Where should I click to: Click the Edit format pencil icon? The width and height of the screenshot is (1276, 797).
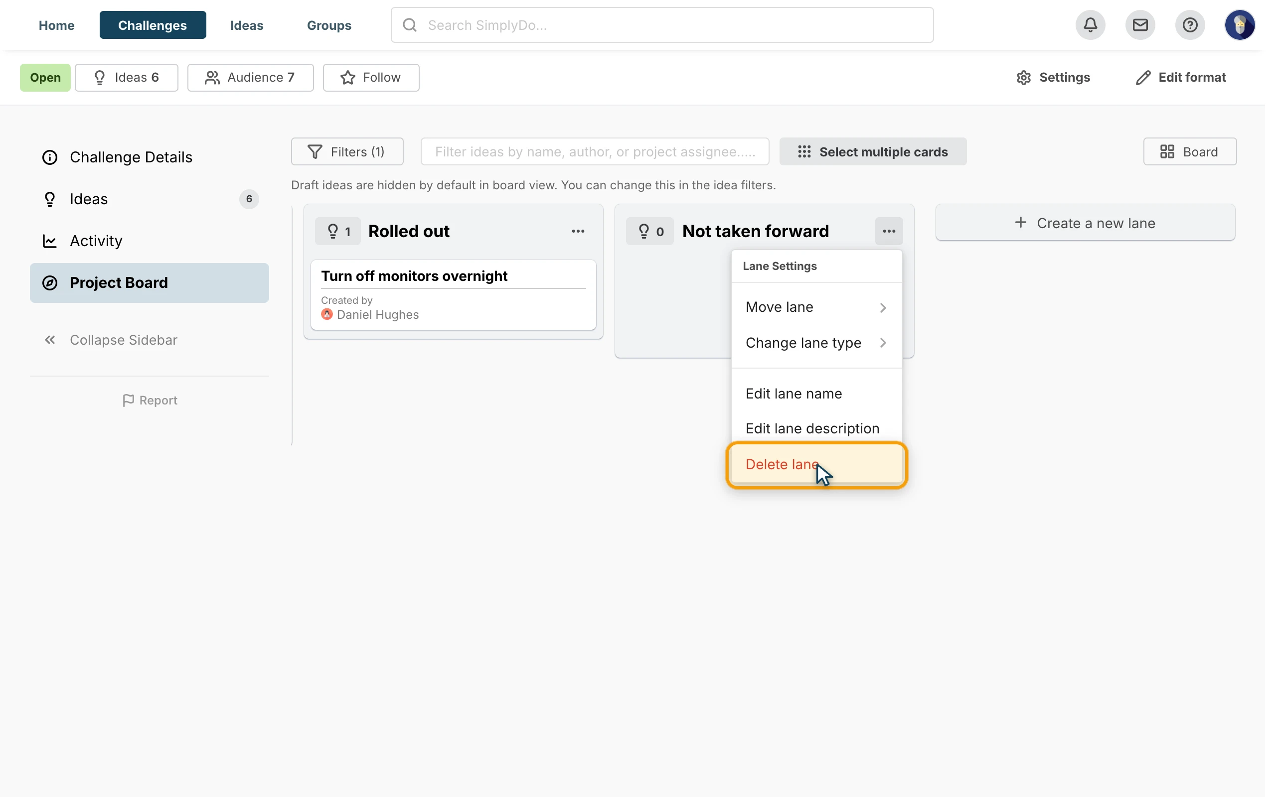point(1142,78)
